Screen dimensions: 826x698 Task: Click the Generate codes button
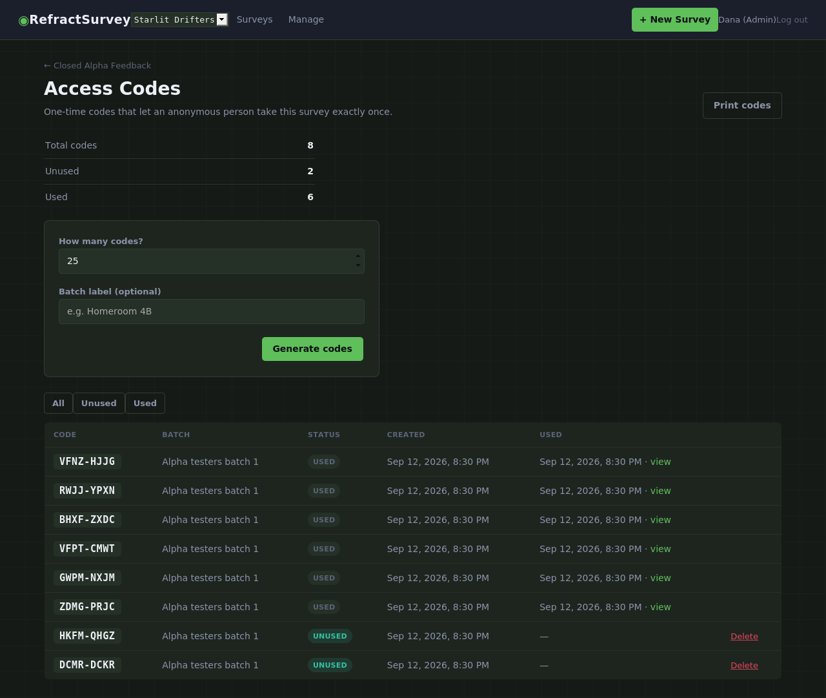click(x=312, y=349)
